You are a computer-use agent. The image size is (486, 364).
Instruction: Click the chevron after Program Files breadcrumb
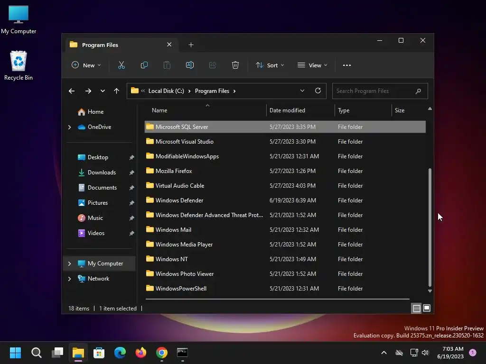[x=234, y=91]
